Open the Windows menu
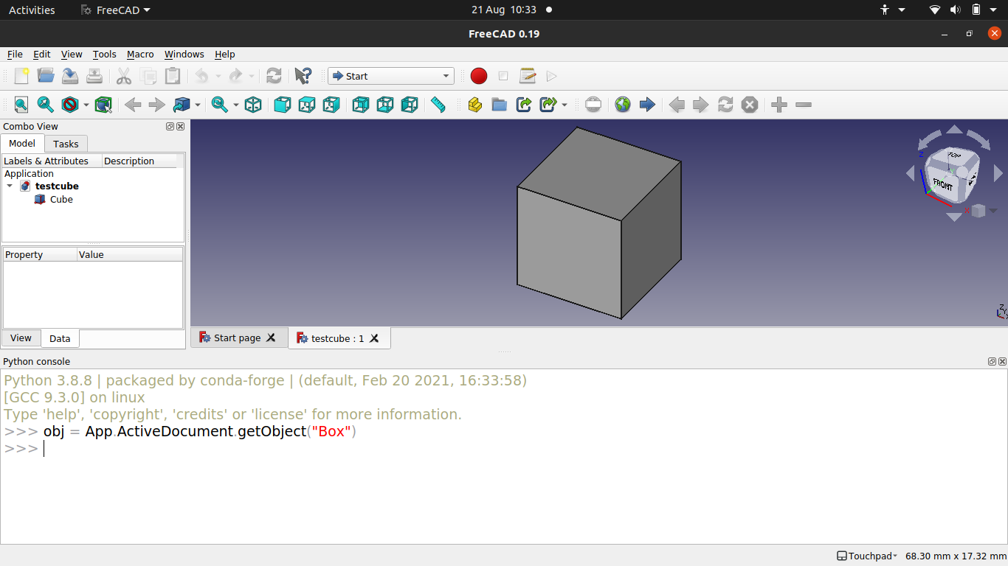Screen dimensions: 1008x566 coord(184,54)
